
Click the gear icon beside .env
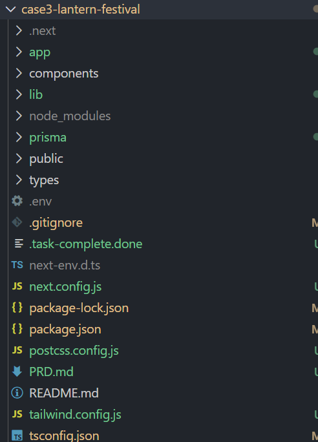click(17, 201)
